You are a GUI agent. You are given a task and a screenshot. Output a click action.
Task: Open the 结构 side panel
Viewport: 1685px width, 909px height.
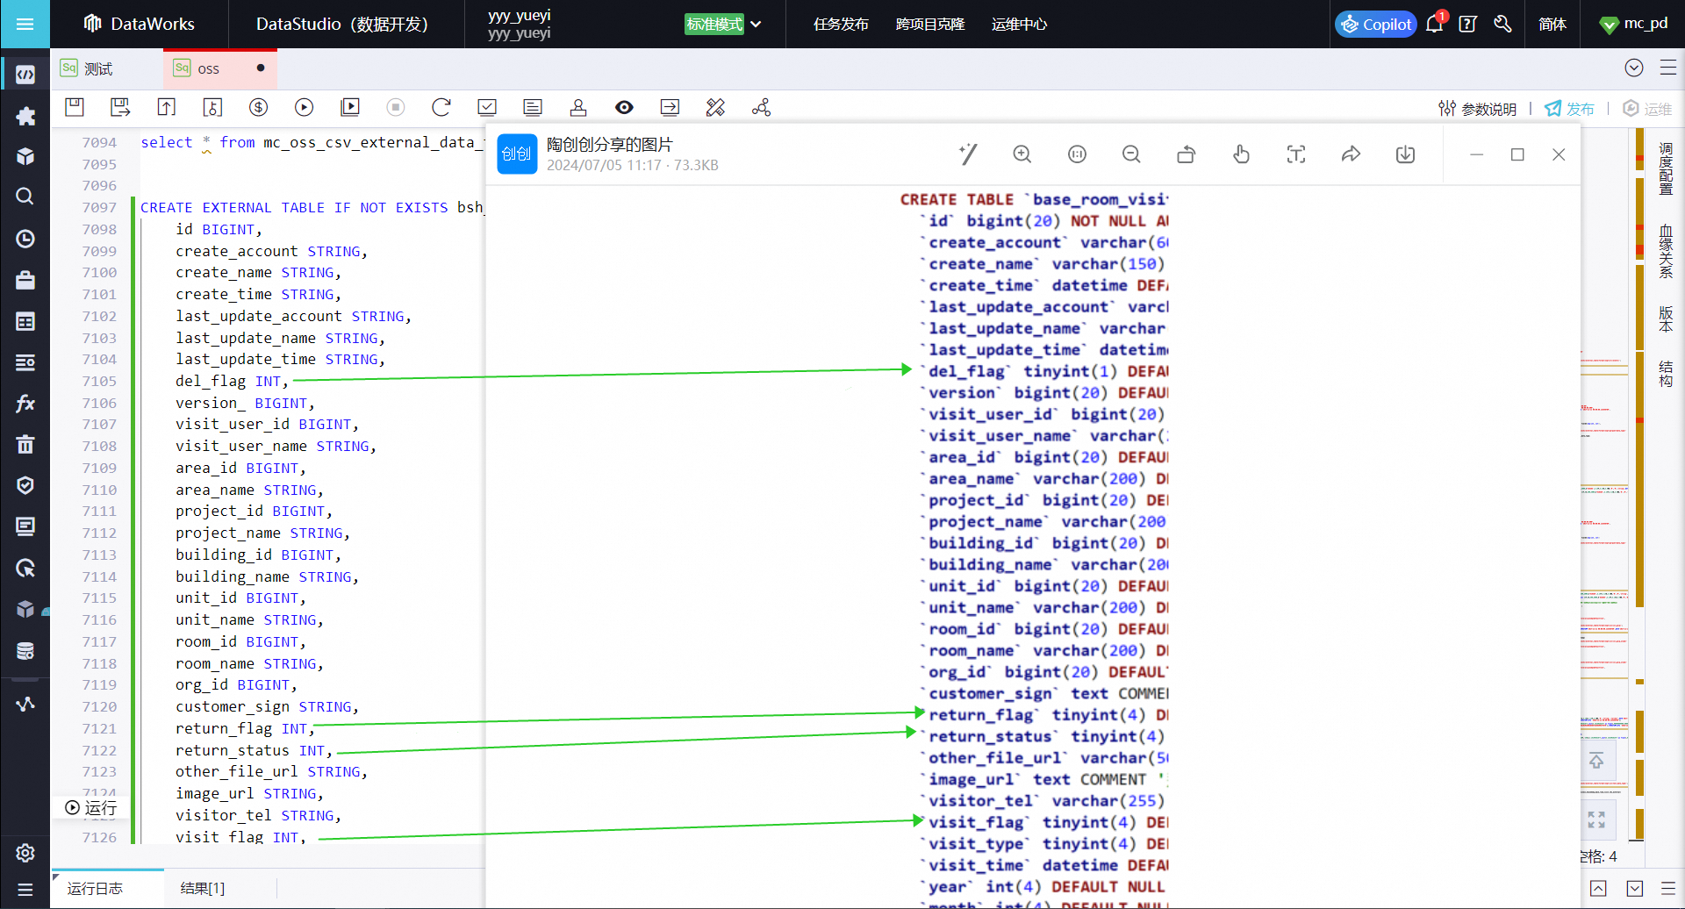[1666, 374]
